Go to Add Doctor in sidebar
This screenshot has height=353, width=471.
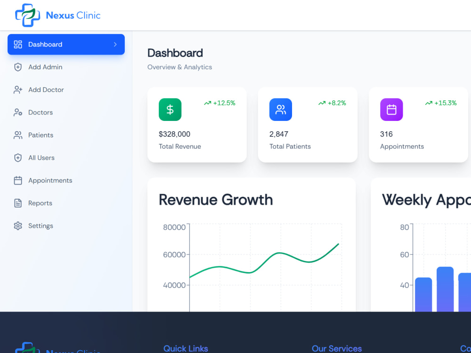(66, 90)
